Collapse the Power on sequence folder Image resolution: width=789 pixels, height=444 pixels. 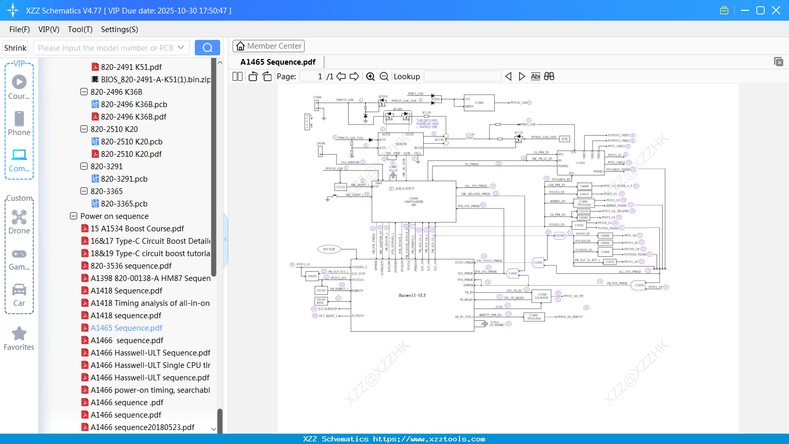74,216
